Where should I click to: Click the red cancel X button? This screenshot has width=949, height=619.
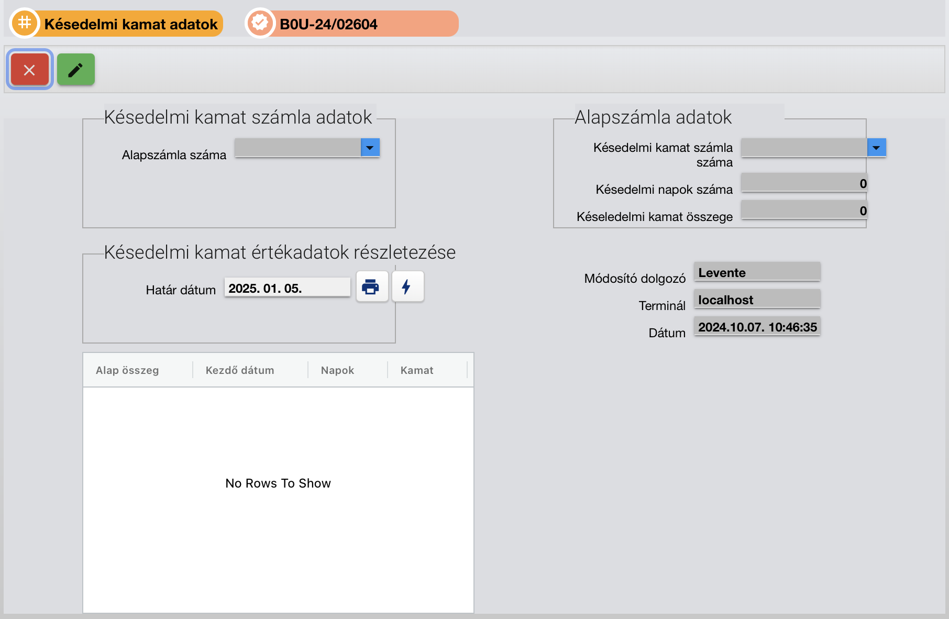pos(29,70)
